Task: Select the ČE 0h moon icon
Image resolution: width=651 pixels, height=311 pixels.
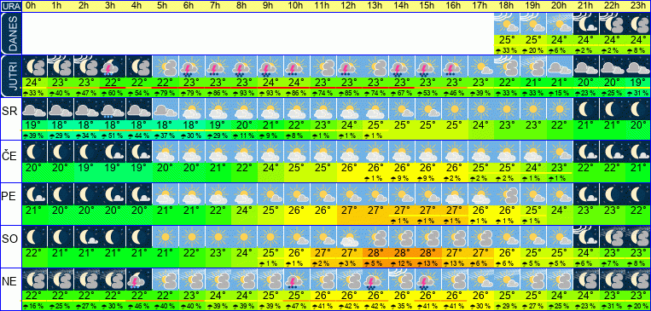Action: click(x=34, y=151)
